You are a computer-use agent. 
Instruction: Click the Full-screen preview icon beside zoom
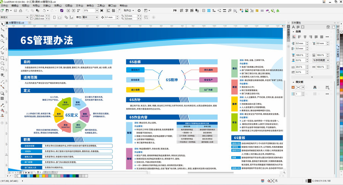[102, 11]
